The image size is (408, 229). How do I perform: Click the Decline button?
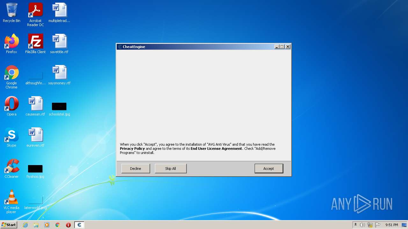point(135,169)
